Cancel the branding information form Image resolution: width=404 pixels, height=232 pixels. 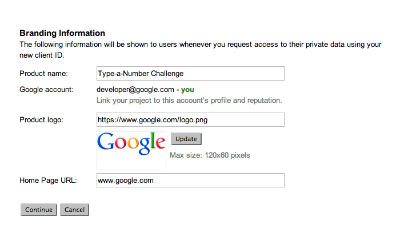74,210
